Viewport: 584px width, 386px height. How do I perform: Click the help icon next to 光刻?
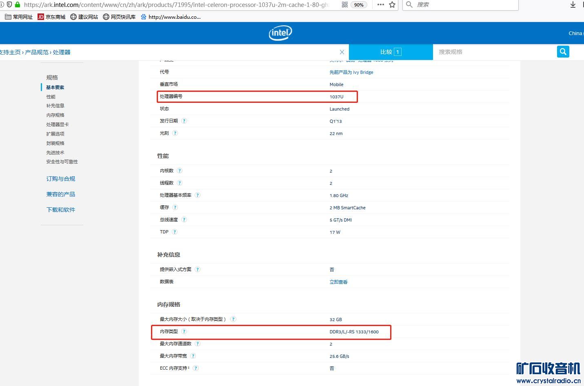(x=175, y=133)
